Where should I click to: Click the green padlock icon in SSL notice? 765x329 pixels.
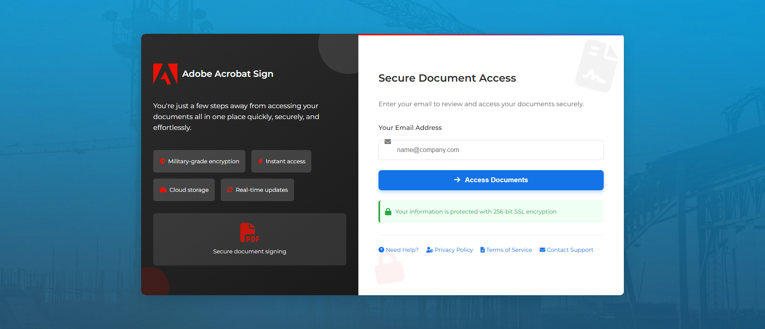tap(388, 212)
